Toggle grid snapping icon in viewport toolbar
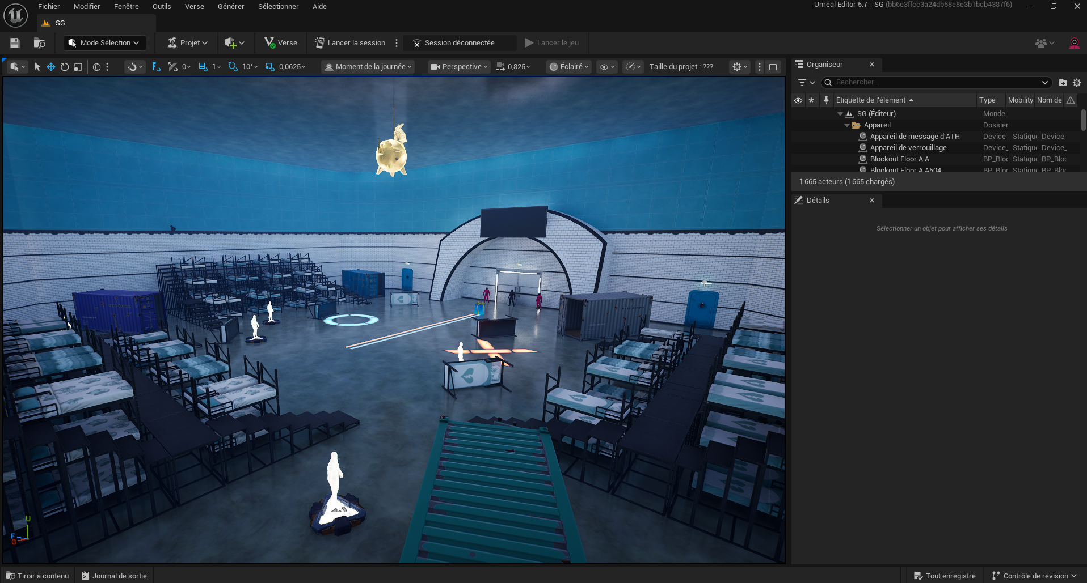 [x=203, y=67]
